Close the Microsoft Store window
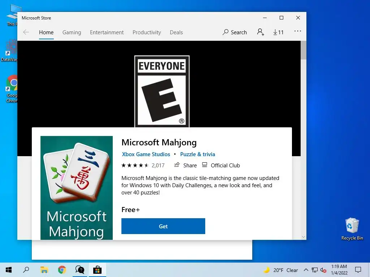Viewport: 370px width, 277px height. click(298, 18)
